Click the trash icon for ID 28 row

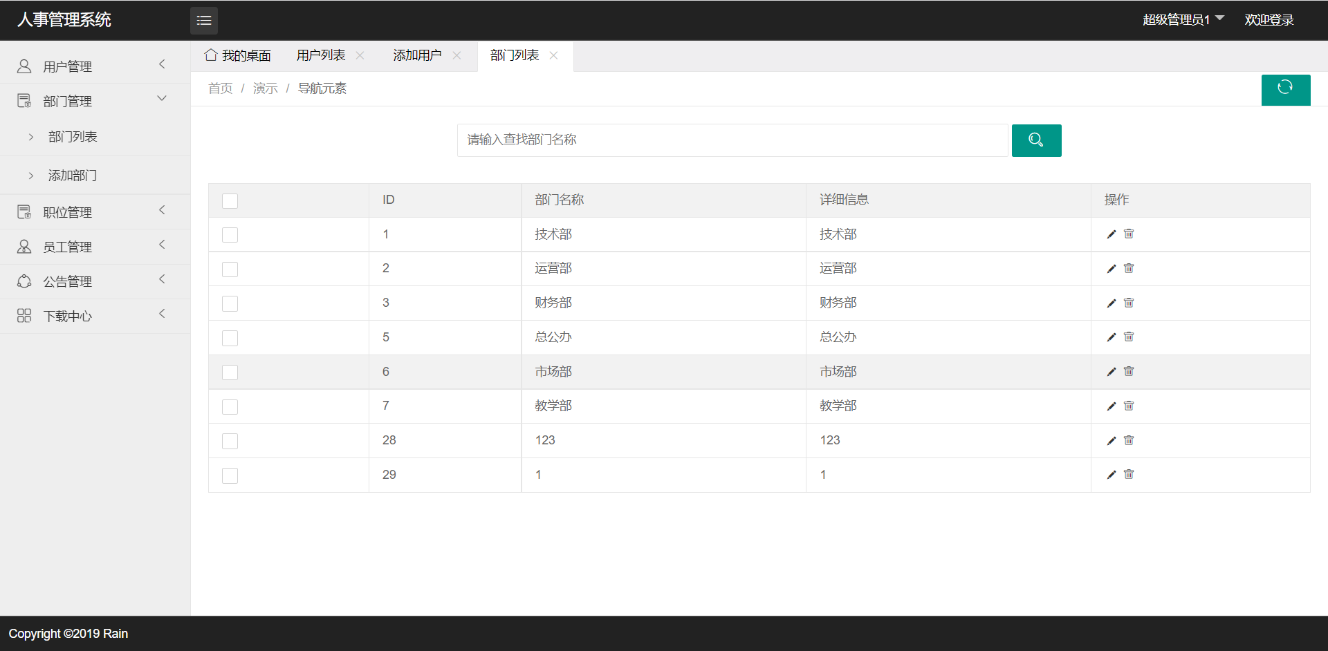(1129, 440)
